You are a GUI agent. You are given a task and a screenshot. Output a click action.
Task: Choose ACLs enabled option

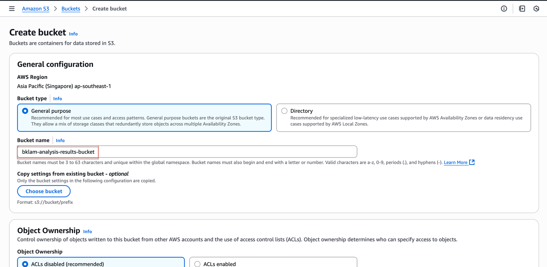tap(198, 264)
